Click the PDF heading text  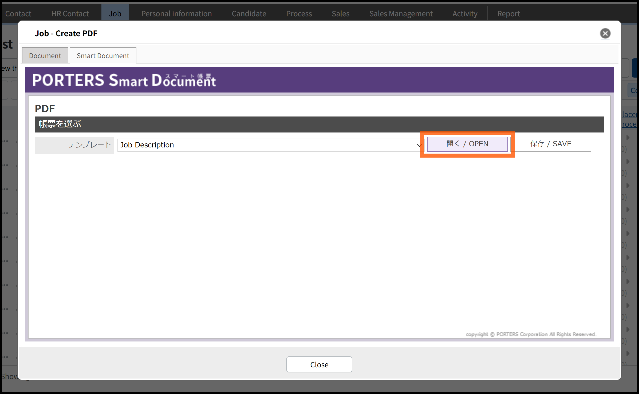click(45, 108)
